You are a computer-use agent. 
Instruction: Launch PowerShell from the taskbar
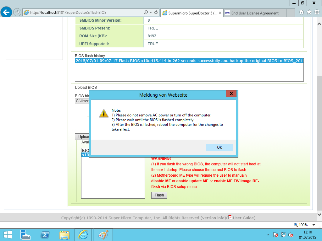[x=45, y=235]
